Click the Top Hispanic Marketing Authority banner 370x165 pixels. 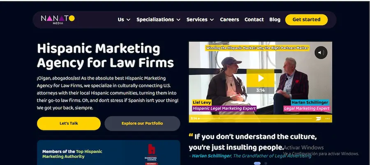109,153
